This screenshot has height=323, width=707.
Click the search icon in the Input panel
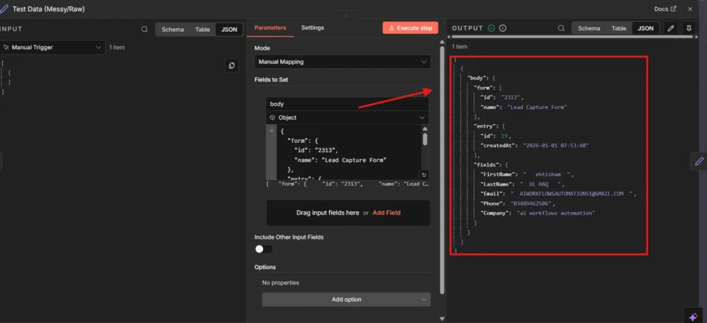point(144,29)
